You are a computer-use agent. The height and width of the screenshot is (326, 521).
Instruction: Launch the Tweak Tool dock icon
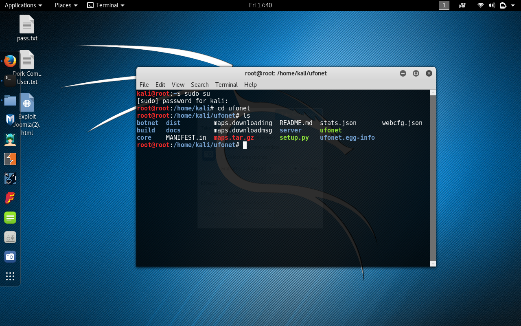10,237
